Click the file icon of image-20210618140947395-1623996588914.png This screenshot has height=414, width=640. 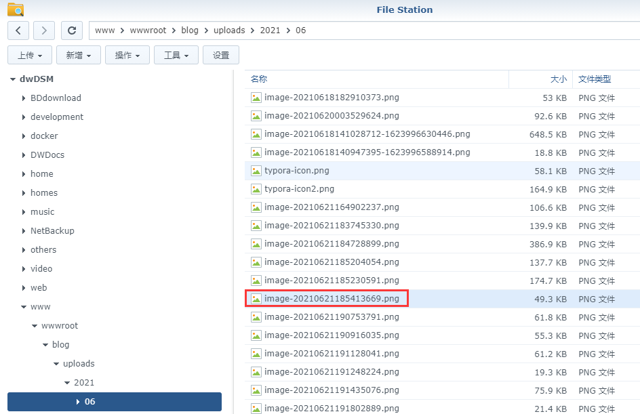(256, 152)
